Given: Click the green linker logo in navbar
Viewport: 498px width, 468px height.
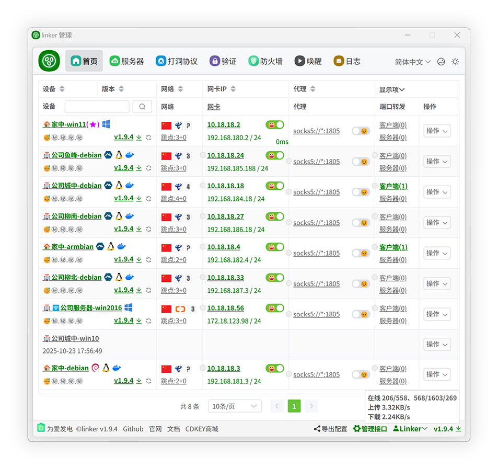Looking at the screenshot, I should (x=49, y=61).
